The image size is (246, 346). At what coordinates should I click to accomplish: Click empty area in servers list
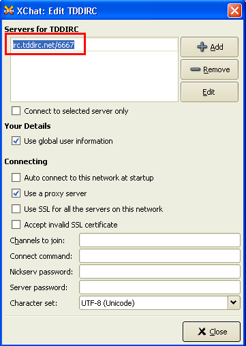coord(94,76)
